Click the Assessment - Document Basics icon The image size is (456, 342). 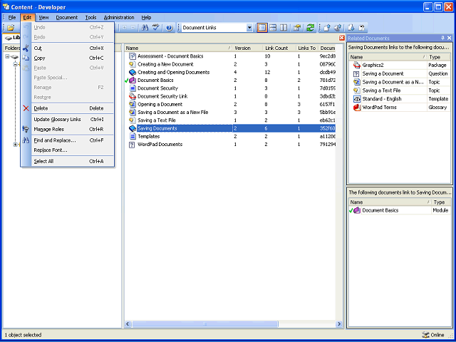pyautogui.click(x=133, y=56)
